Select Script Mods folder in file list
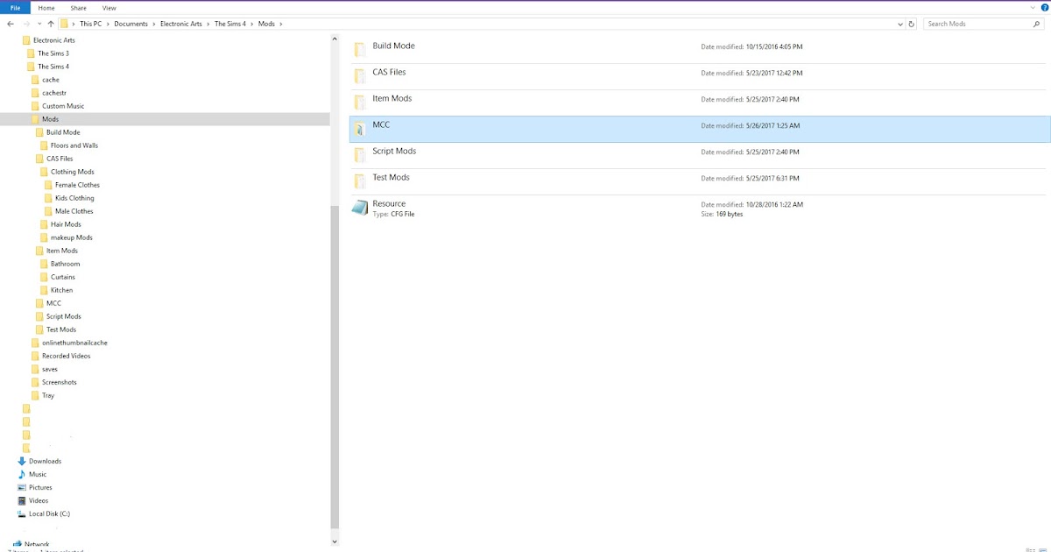This screenshot has width=1051, height=552. (x=700, y=155)
